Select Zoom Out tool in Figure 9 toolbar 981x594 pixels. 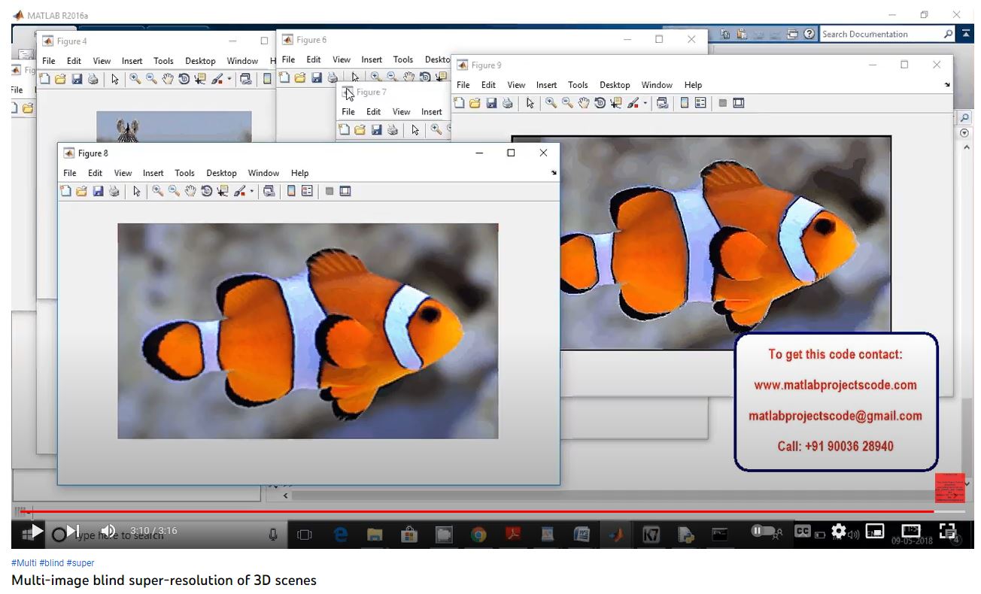567,103
